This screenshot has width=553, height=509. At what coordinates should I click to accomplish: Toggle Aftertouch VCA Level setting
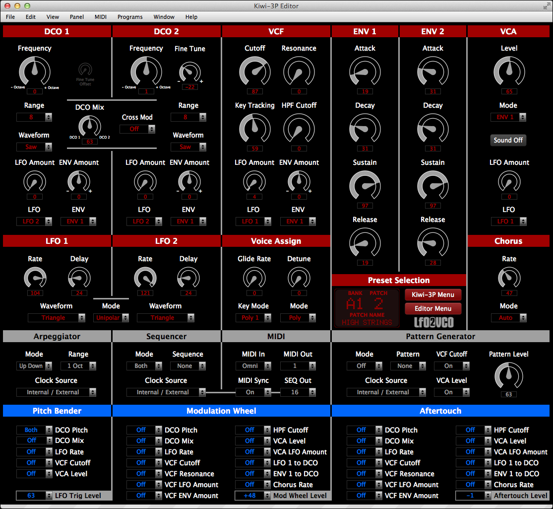[x=474, y=441]
